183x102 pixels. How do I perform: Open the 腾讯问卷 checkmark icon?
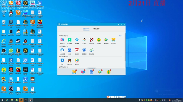pos(91,50)
